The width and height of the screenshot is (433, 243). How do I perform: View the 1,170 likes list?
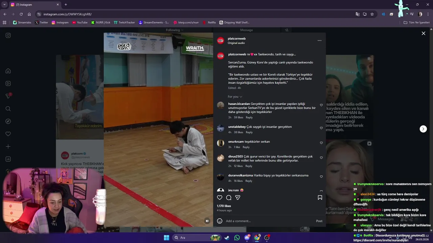coord(224,206)
